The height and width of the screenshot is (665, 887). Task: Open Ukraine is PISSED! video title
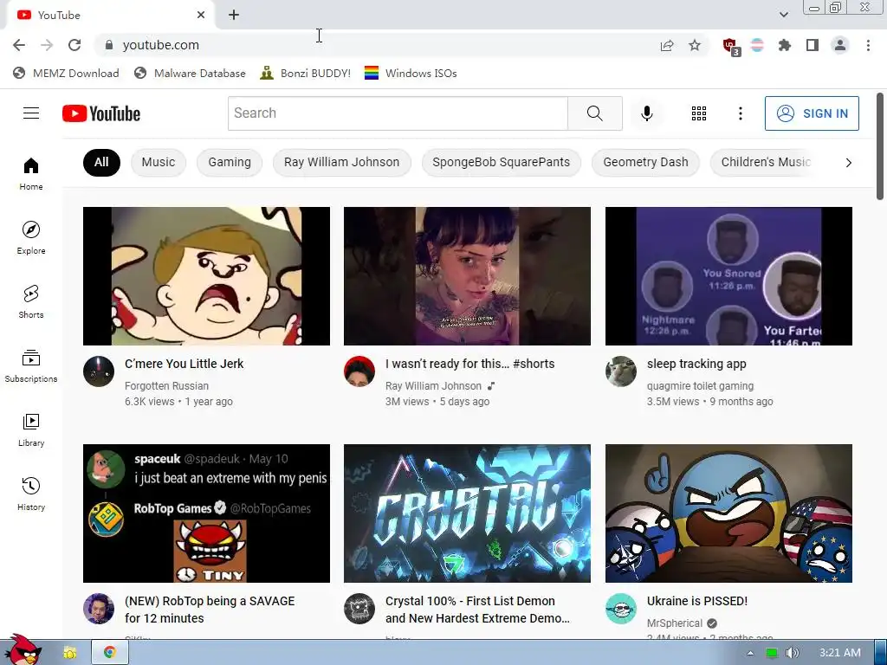pyautogui.click(x=697, y=601)
